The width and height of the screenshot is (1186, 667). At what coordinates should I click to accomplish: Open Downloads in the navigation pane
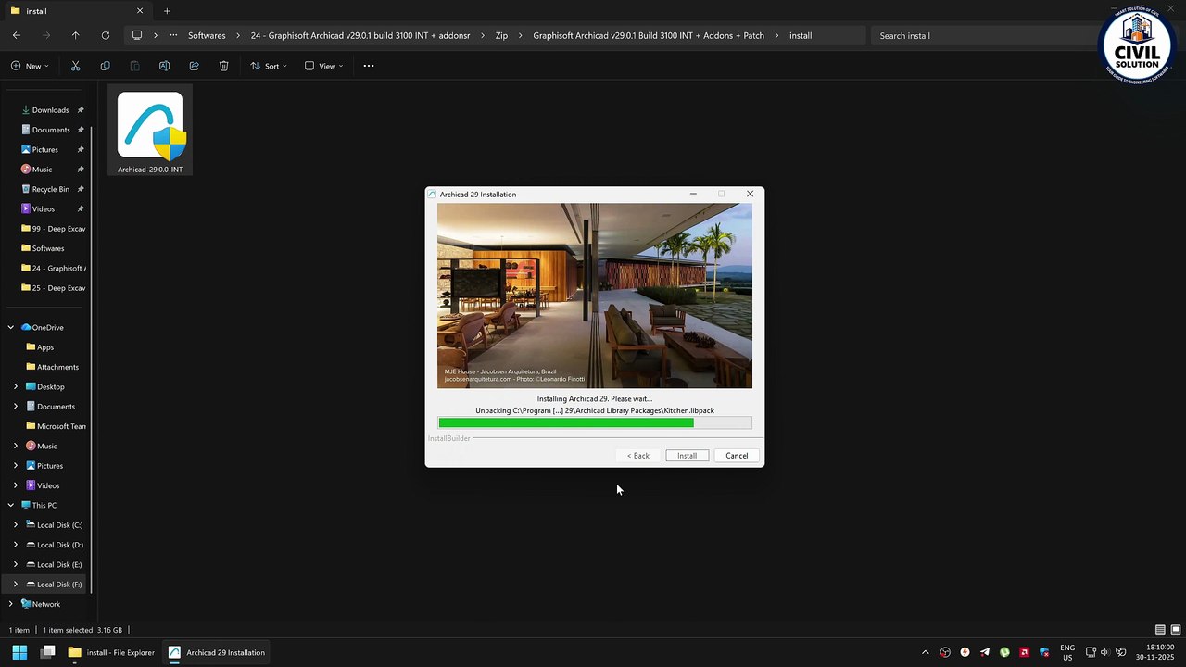(50, 110)
